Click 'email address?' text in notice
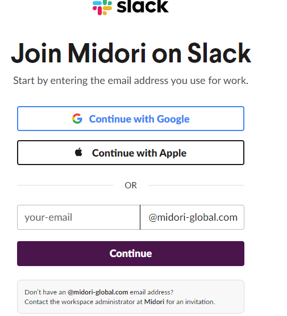 coord(152,292)
